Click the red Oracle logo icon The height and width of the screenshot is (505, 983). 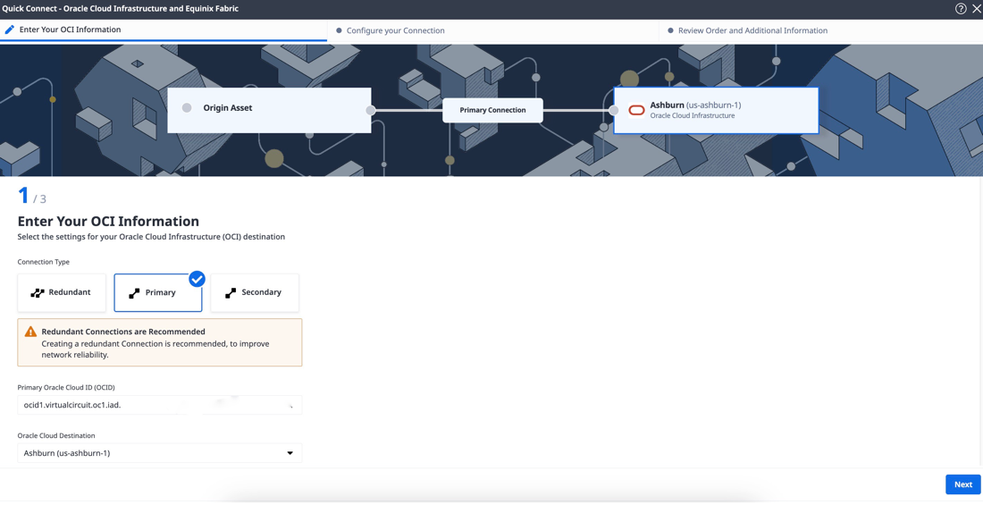[x=636, y=111]
